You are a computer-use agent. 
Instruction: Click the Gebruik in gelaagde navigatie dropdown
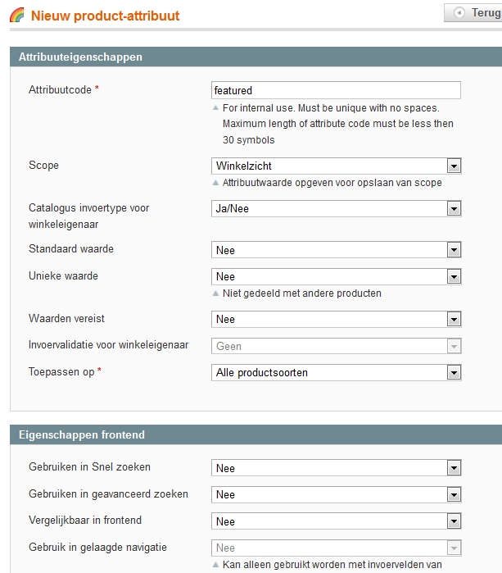coord(337,548)
